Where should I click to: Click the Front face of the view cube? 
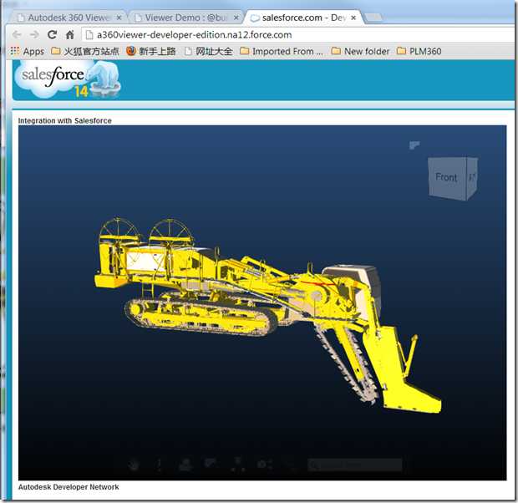click(x=447, y=177)
